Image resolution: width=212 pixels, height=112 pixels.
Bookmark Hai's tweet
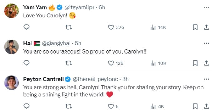pyautogui.click(x=195, y=63)
